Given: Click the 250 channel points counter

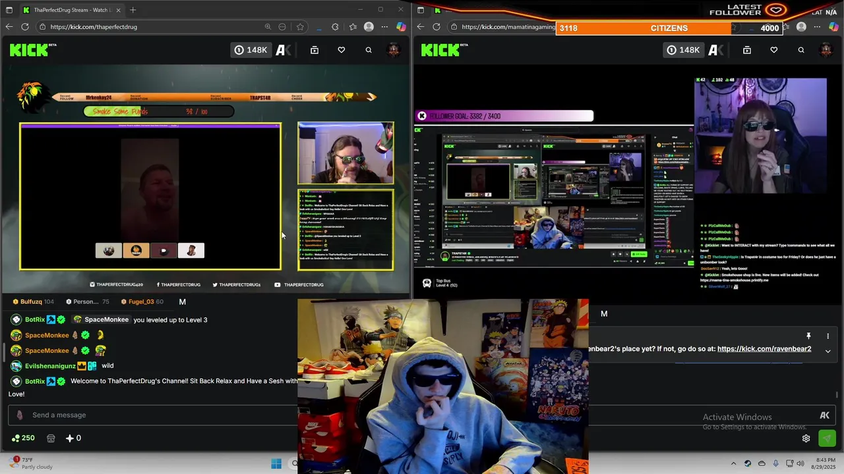Looking at the screenshot, I should pyautogui.click(x=23, y=438).
